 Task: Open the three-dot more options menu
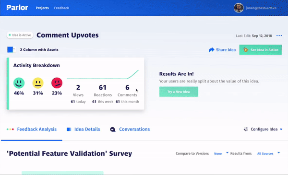point(279,35)
